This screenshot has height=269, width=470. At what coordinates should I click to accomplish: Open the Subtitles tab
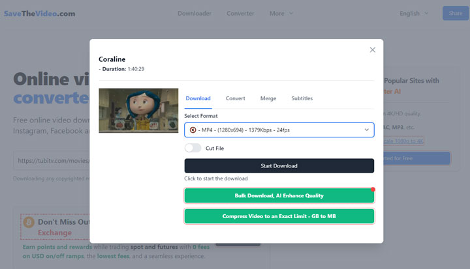[x=302, y=98]
